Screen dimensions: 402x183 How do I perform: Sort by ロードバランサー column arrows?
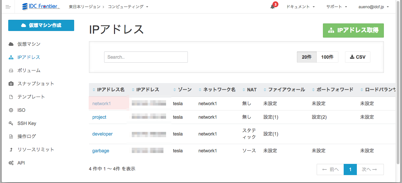coord(362,90)
